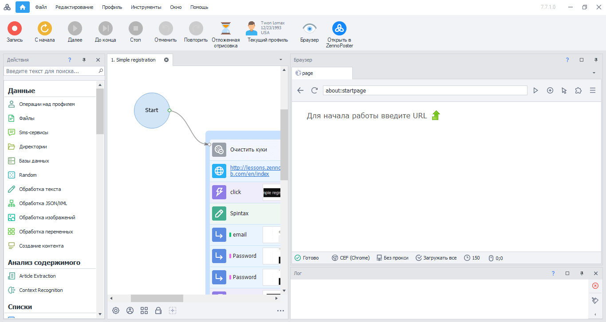
Task: Select the Simple registration tab
Action: (x=133, y=60)
